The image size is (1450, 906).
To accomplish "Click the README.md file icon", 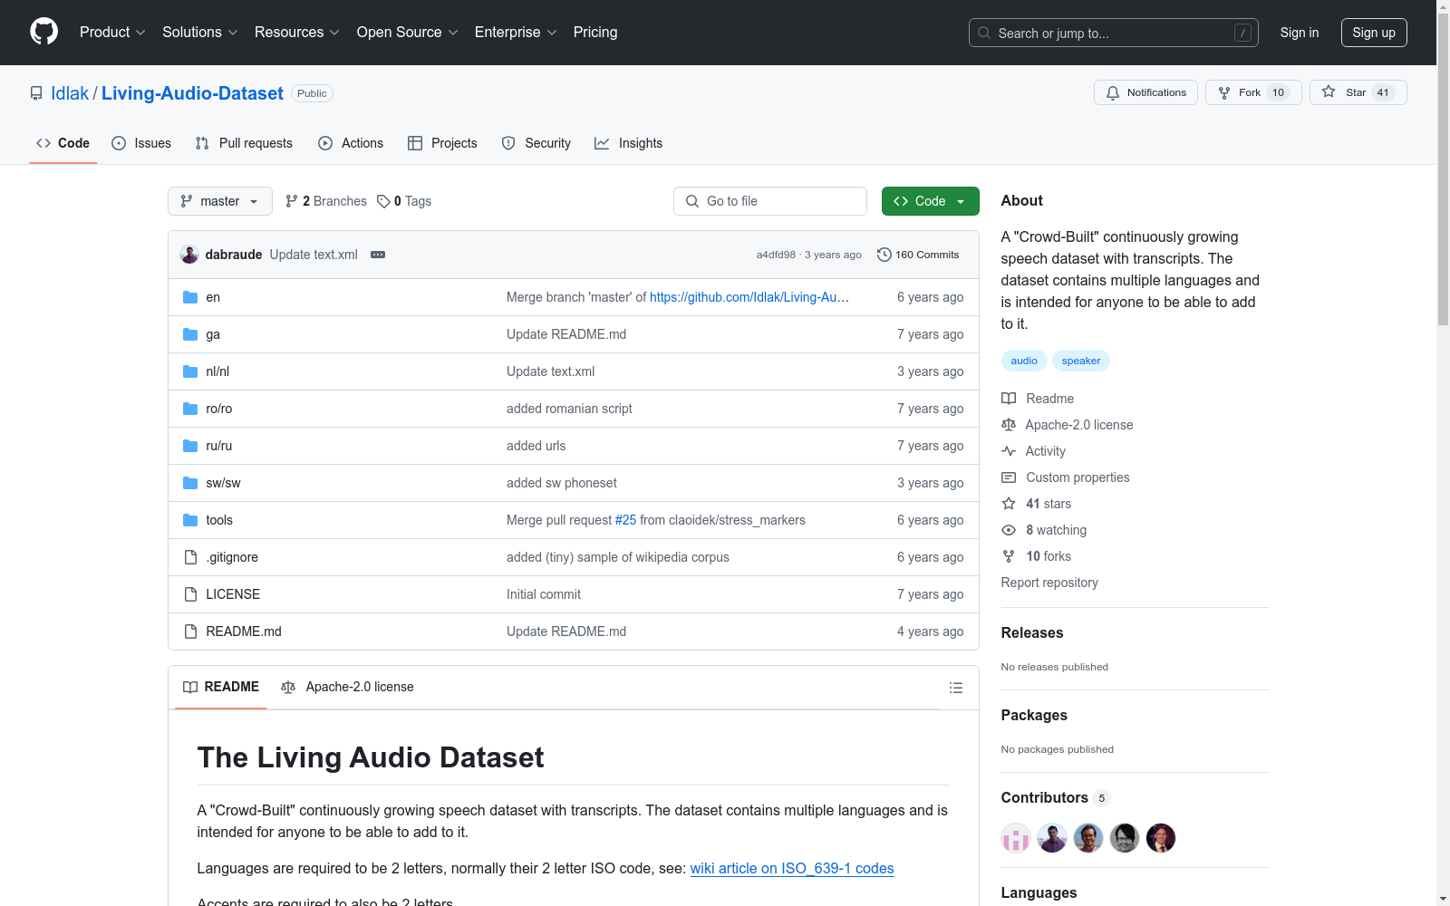I will [x=190, y=631].
